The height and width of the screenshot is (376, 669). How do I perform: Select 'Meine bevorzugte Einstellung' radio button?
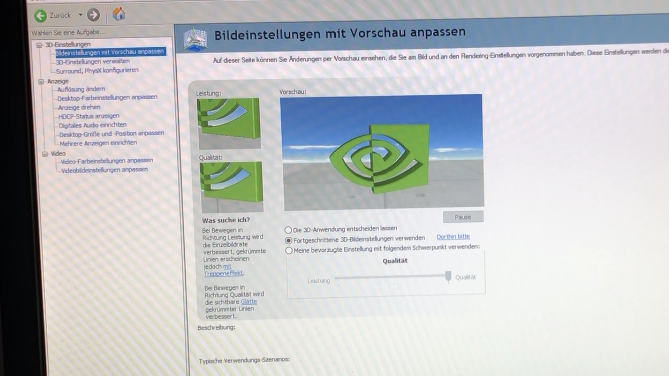tap(289, 250)
